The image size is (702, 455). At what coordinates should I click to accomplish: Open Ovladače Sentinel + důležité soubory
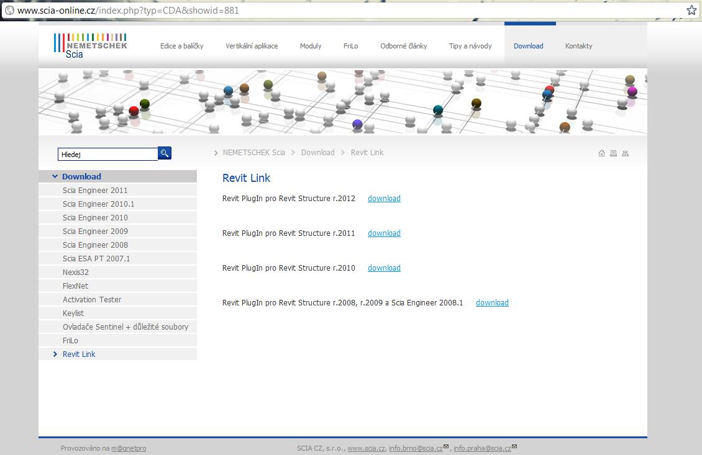click(x=118, y=327)
